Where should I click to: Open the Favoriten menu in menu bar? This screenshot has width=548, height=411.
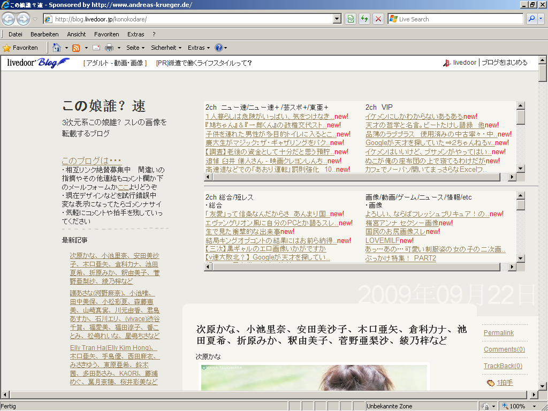[x=106, y=34]
